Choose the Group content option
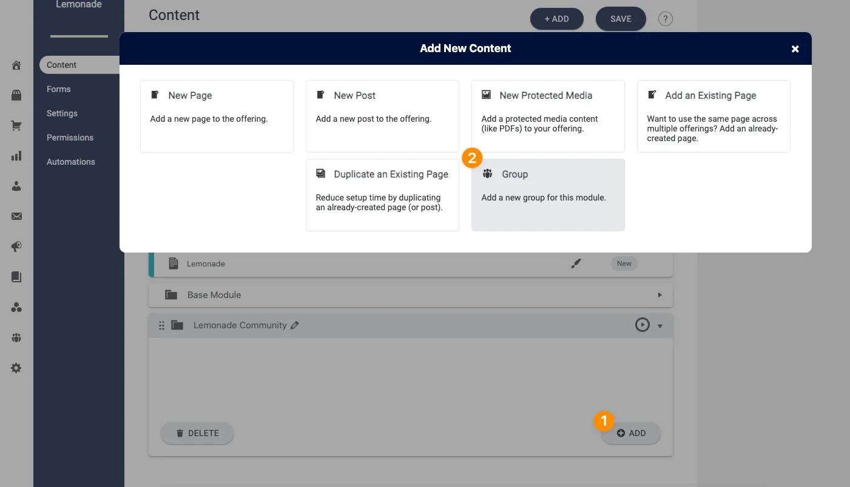The width and height of the screenshot is (850, 487). point(547,194)
